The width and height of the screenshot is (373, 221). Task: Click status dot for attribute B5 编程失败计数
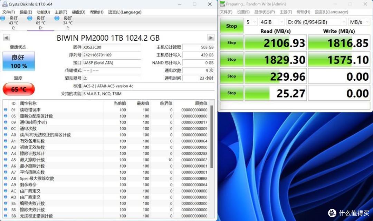6,203
